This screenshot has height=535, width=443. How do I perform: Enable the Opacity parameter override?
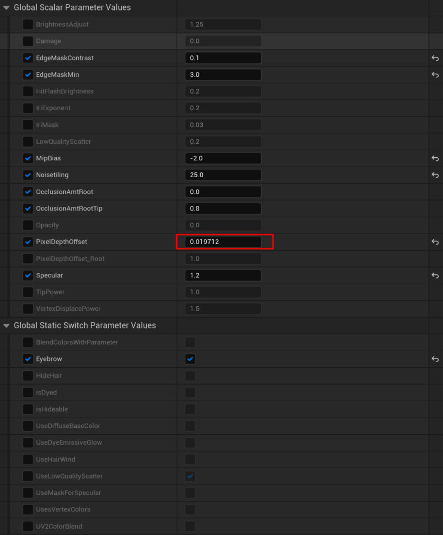28,225
